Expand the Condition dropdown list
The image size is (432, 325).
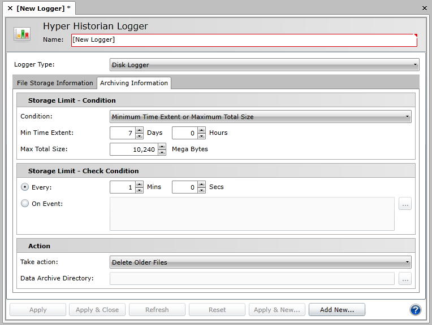click(260, 117)
